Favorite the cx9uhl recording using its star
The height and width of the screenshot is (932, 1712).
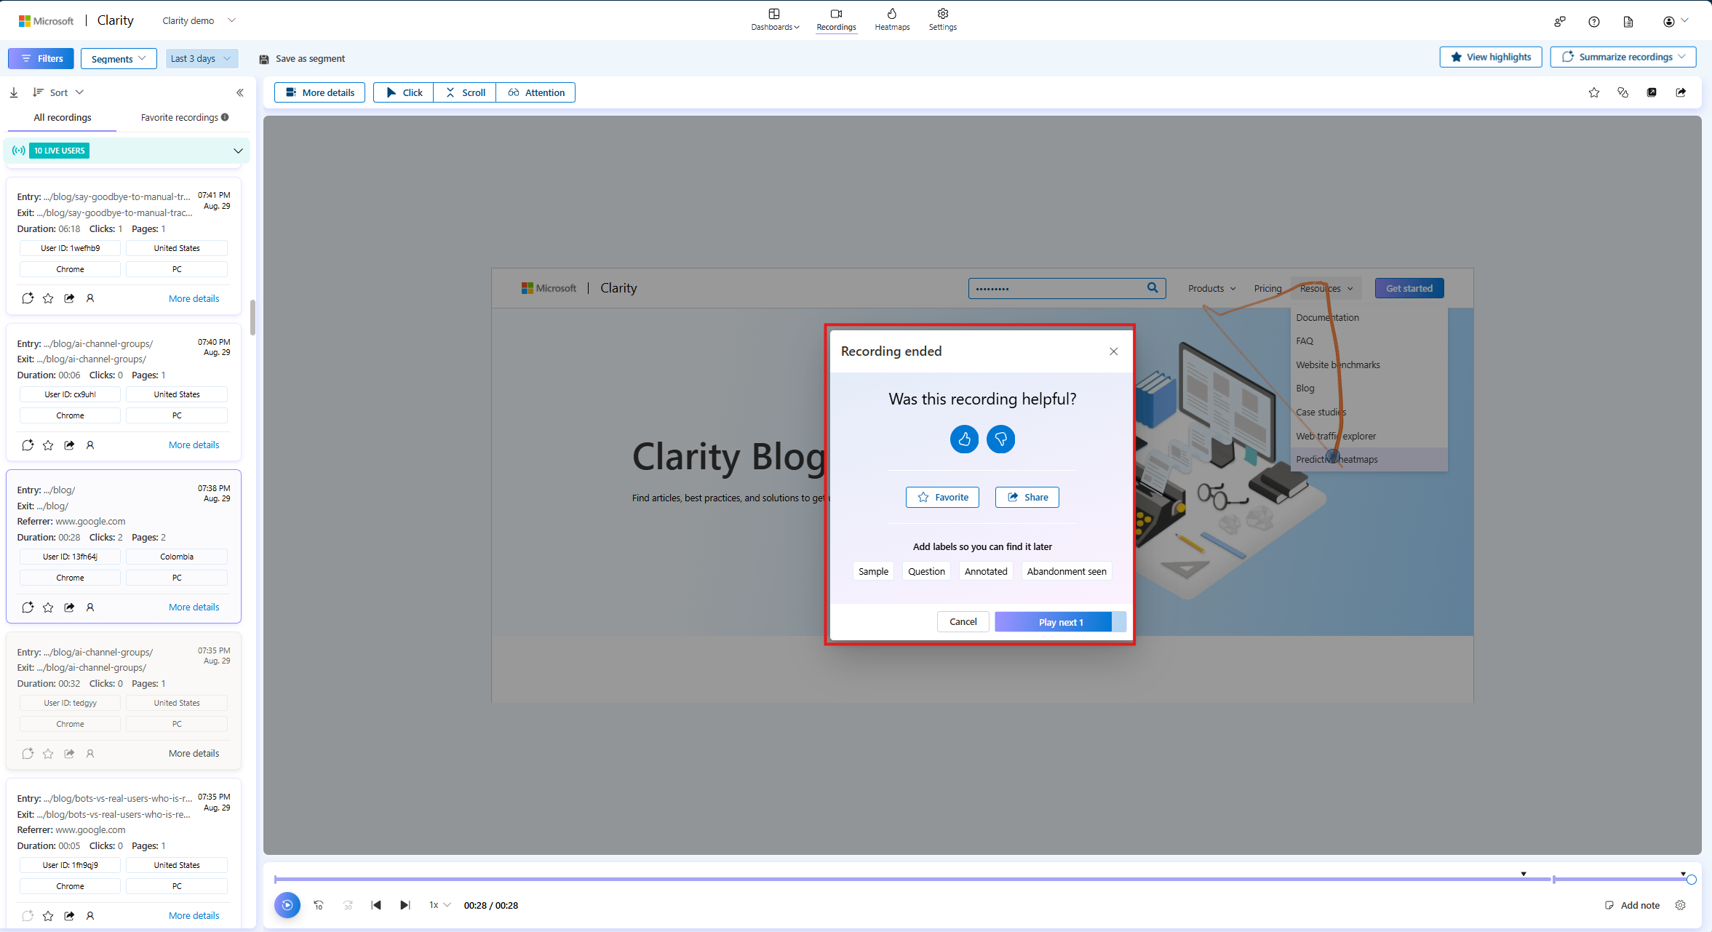48,445
